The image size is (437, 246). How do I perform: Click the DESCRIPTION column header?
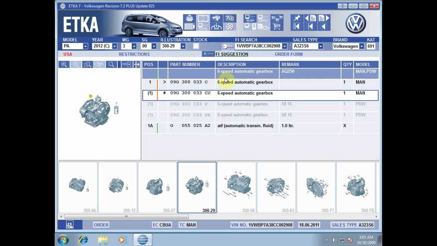tap(247, 64)
